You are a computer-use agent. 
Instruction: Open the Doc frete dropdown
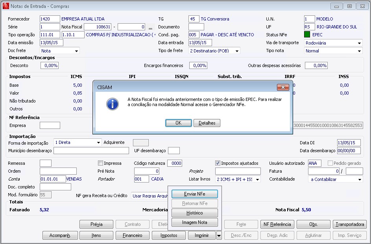click(76, 51)
